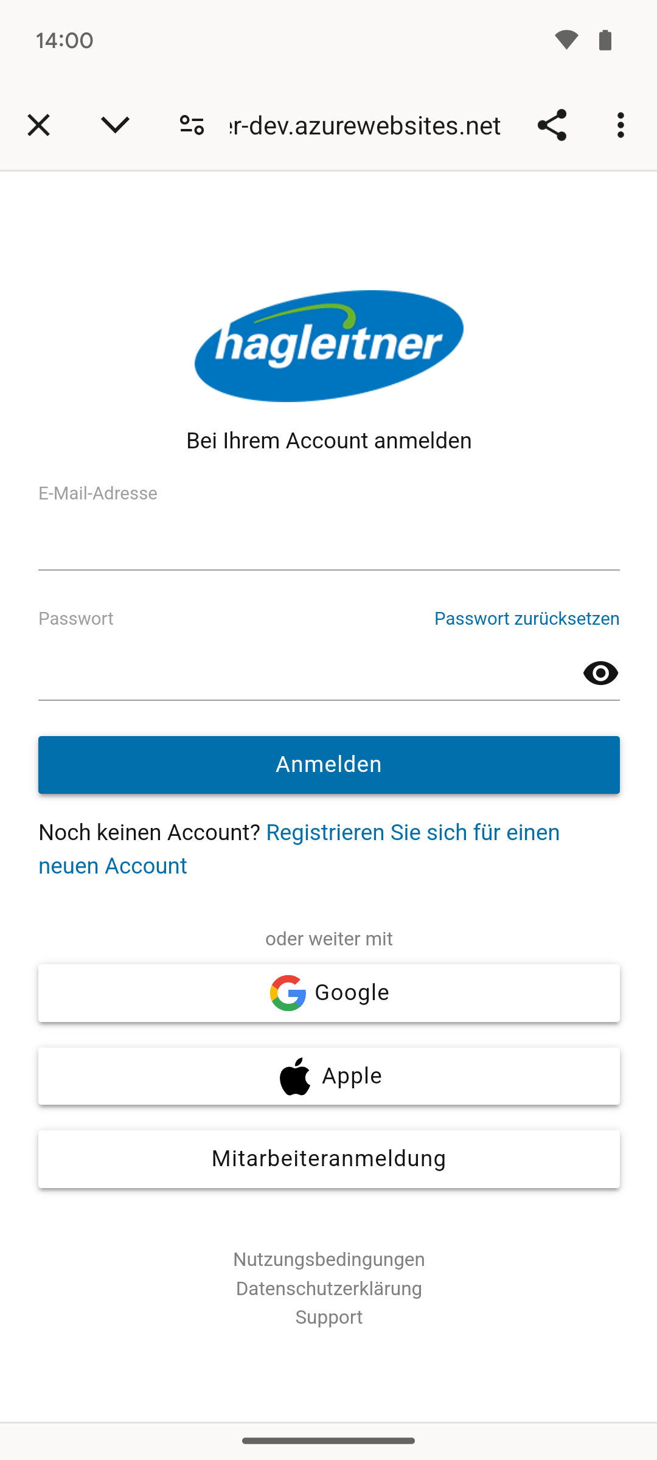Continue with the Apple button
657x1460 pixels.
pos(329,1076)
